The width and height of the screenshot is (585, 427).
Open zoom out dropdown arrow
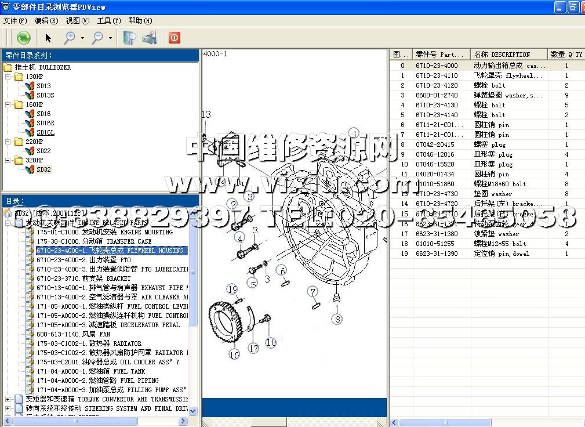click(110, 38)
